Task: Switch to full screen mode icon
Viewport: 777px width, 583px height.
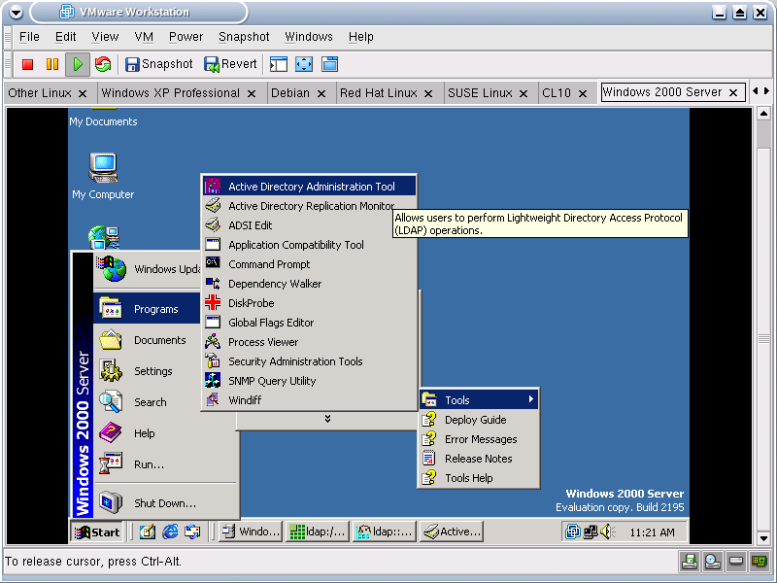Action: pyautogui.click(x=304, y=64)
